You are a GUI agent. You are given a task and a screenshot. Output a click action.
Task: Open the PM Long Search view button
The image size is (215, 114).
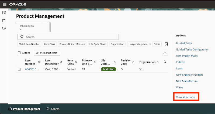click(47, 53)
